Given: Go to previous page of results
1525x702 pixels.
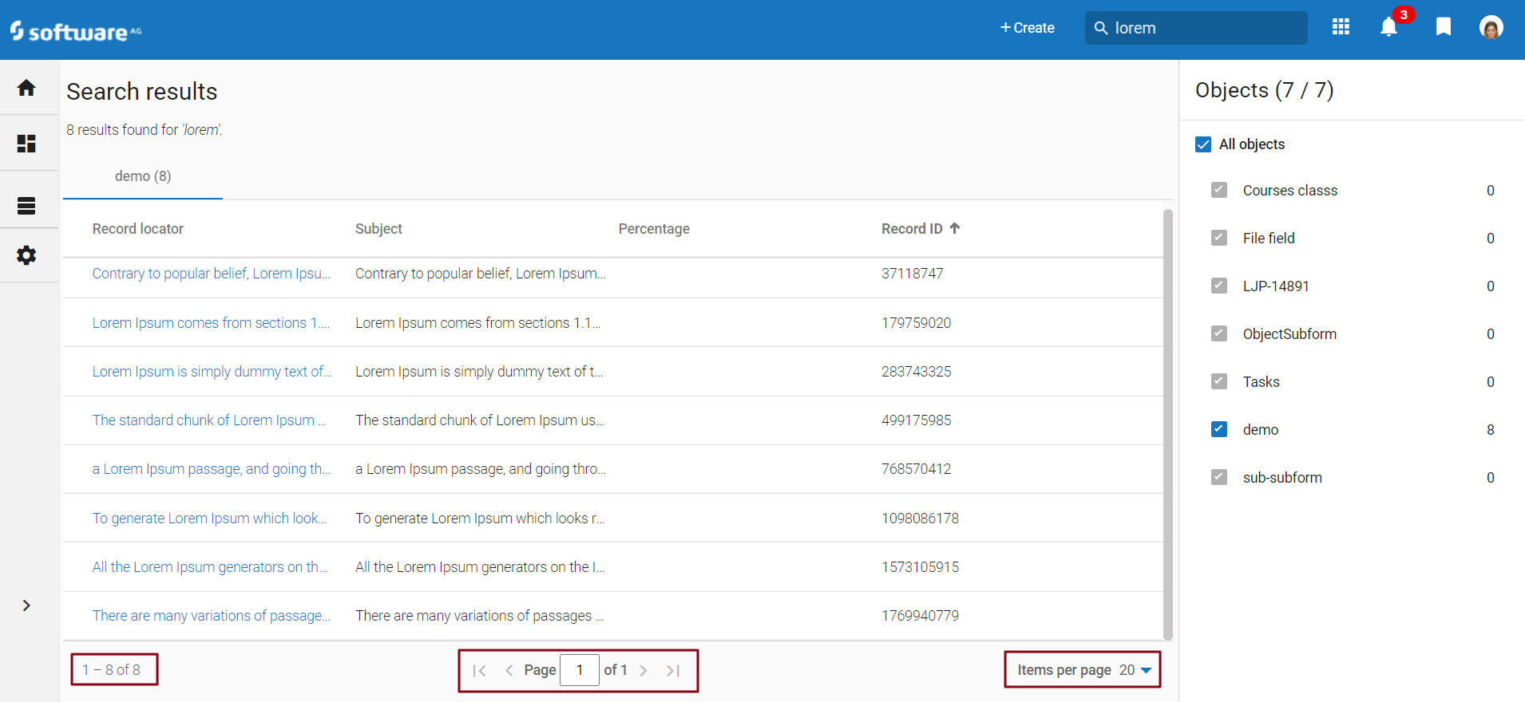Looking at the screenshot, I should click(509, 671).
